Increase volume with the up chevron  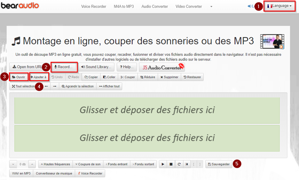pyautogui.click(x=32, y=164)
